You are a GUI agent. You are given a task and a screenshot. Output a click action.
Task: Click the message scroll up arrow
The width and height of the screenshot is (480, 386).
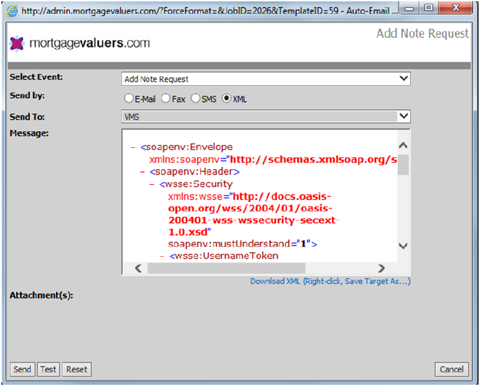point(403,145)
